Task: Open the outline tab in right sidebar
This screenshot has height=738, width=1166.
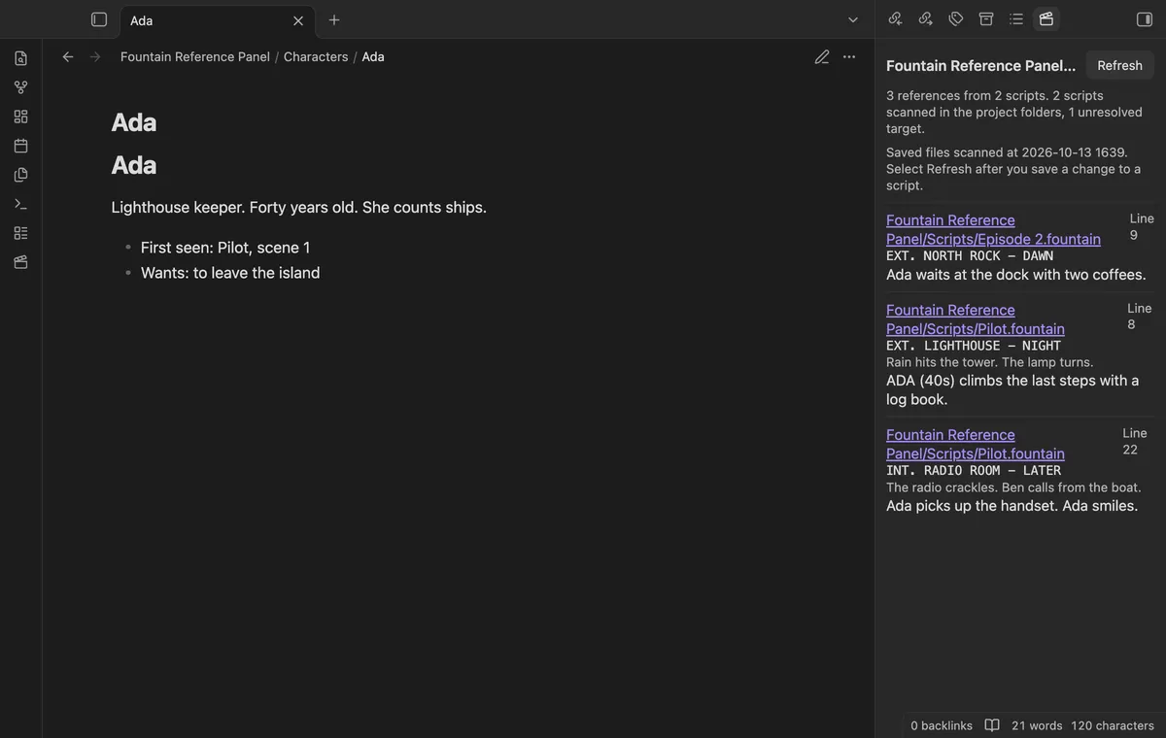Action: [1016, 19]
